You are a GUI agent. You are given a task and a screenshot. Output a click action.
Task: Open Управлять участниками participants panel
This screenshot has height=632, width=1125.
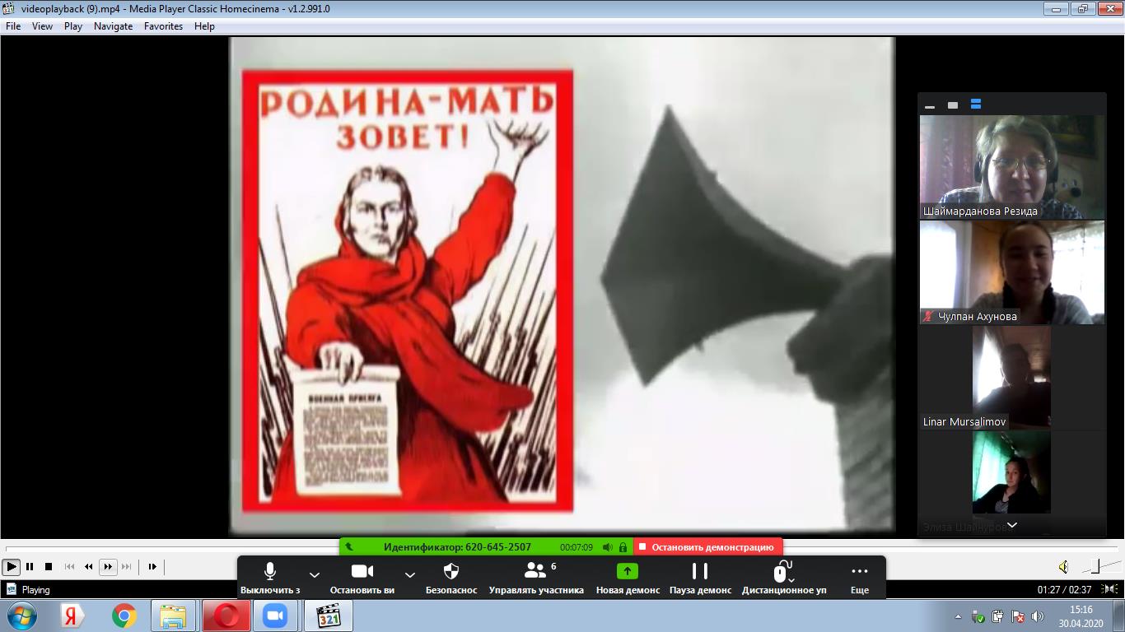(536, 572)
